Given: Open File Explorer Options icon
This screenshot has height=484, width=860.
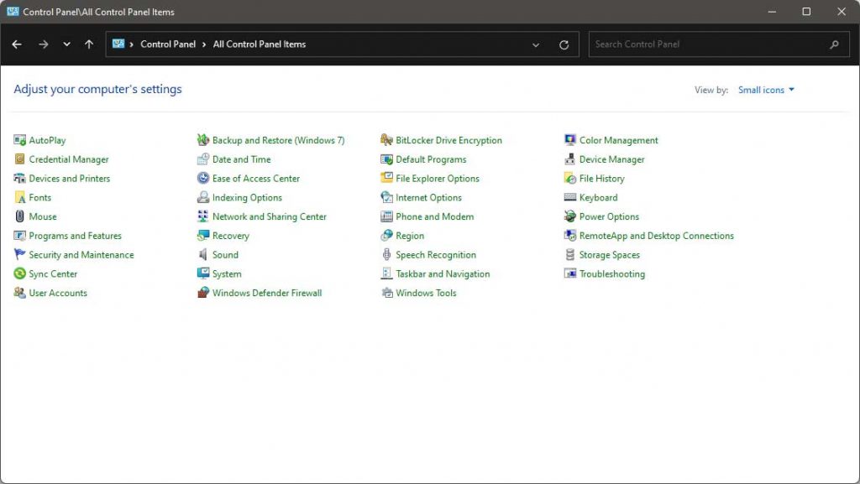Looking at the screenshot, I should 386,179.
